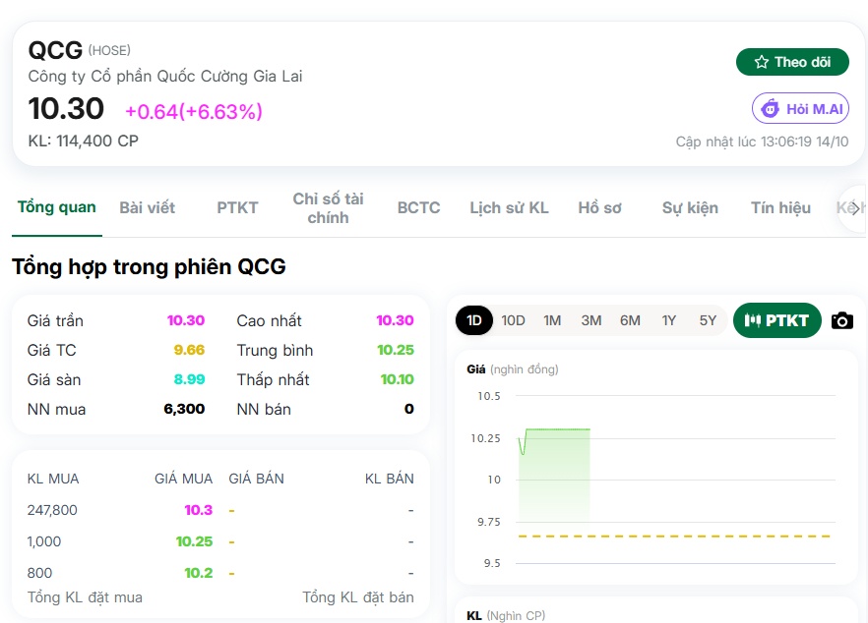Image resolution: width=868 pixels, height=623 pixels.
Task: Open the Bài viết tab
Action: [x=148, y=208]
